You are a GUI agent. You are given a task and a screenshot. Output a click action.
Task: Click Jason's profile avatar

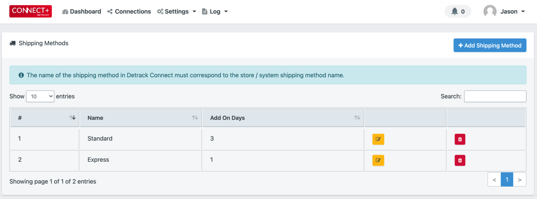(x=490, y=11)
